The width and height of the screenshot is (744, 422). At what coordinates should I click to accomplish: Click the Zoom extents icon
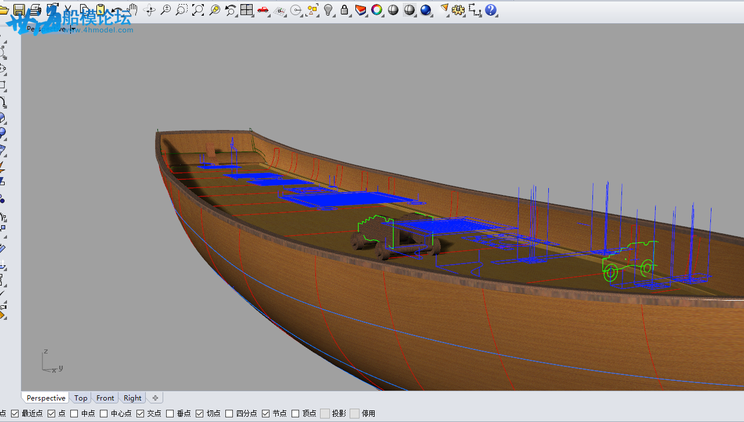(x=198, y=10)
